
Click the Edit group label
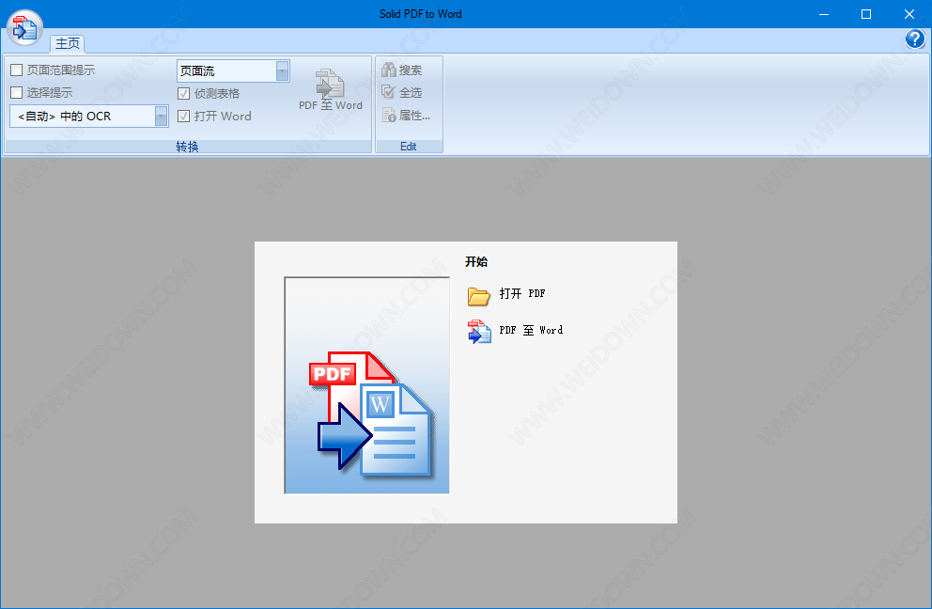(409, 147)
